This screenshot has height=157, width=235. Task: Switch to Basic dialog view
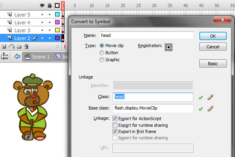(213, 64)
